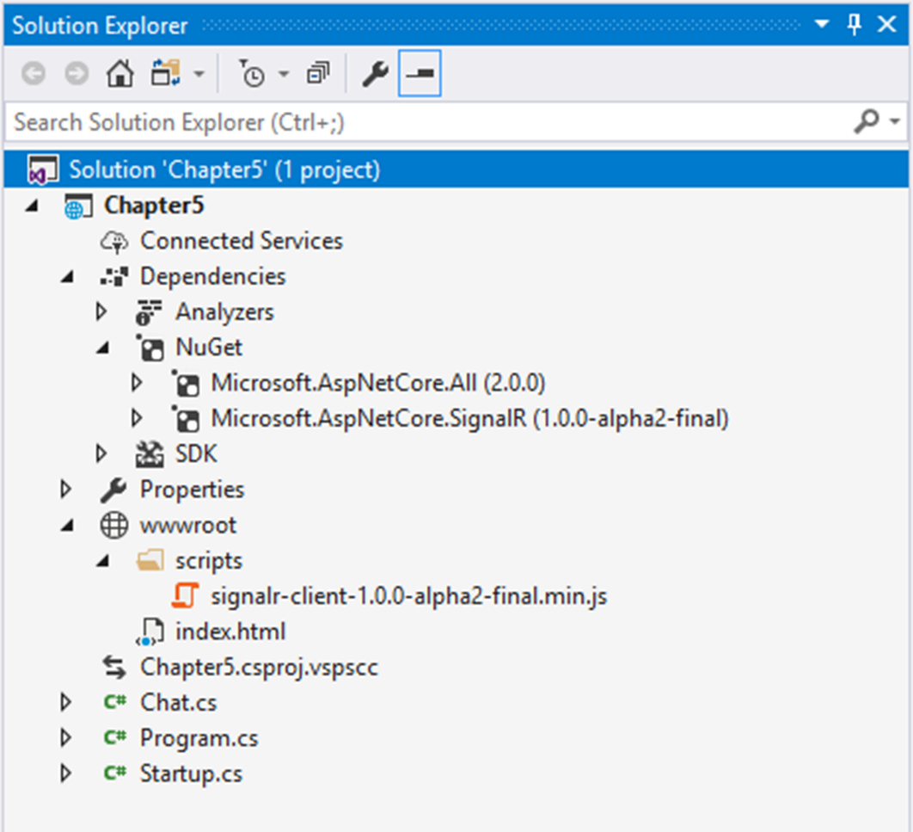The height and width of the screenshot is (832, 913).
Task: Select the scripts folder label
Action: click(209, 561)
